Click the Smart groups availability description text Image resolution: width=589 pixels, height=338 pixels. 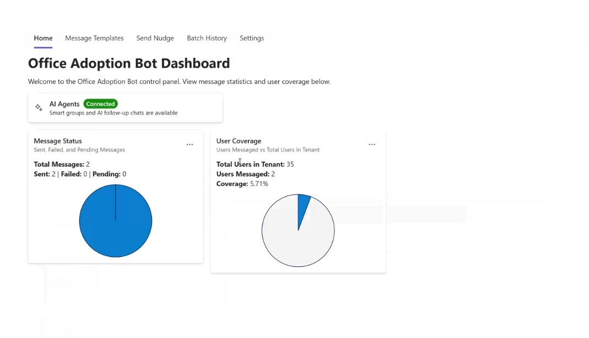click(114, 113)
